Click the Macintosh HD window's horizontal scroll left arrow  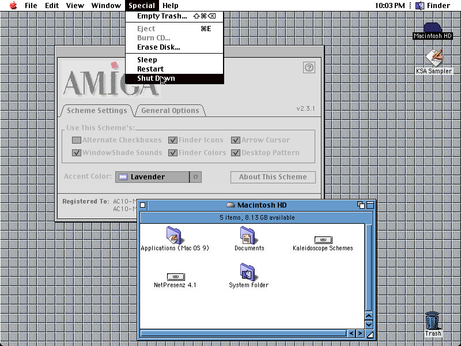tap(352, 333)
